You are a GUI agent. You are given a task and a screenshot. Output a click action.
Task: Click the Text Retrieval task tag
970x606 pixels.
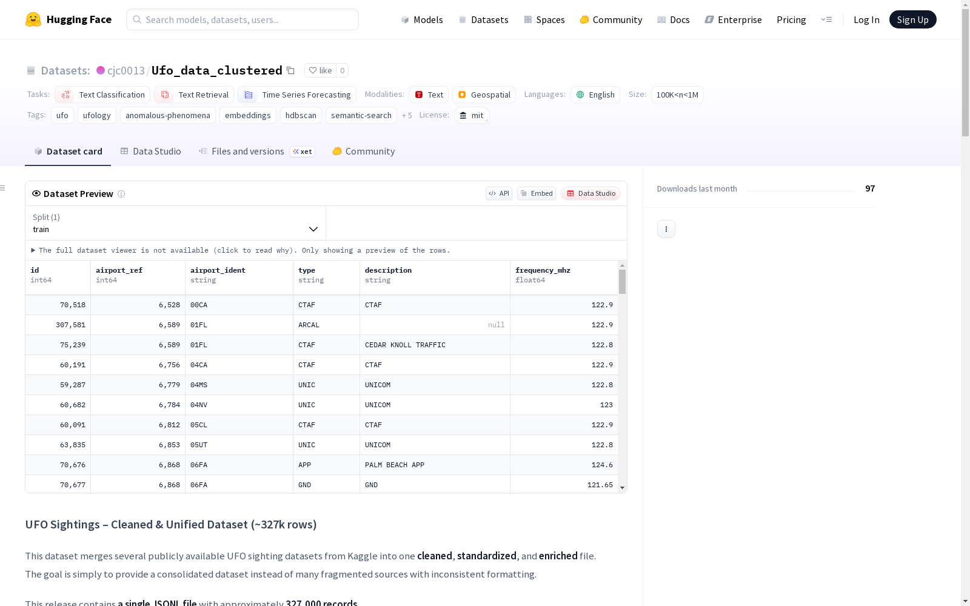point(194,95)
